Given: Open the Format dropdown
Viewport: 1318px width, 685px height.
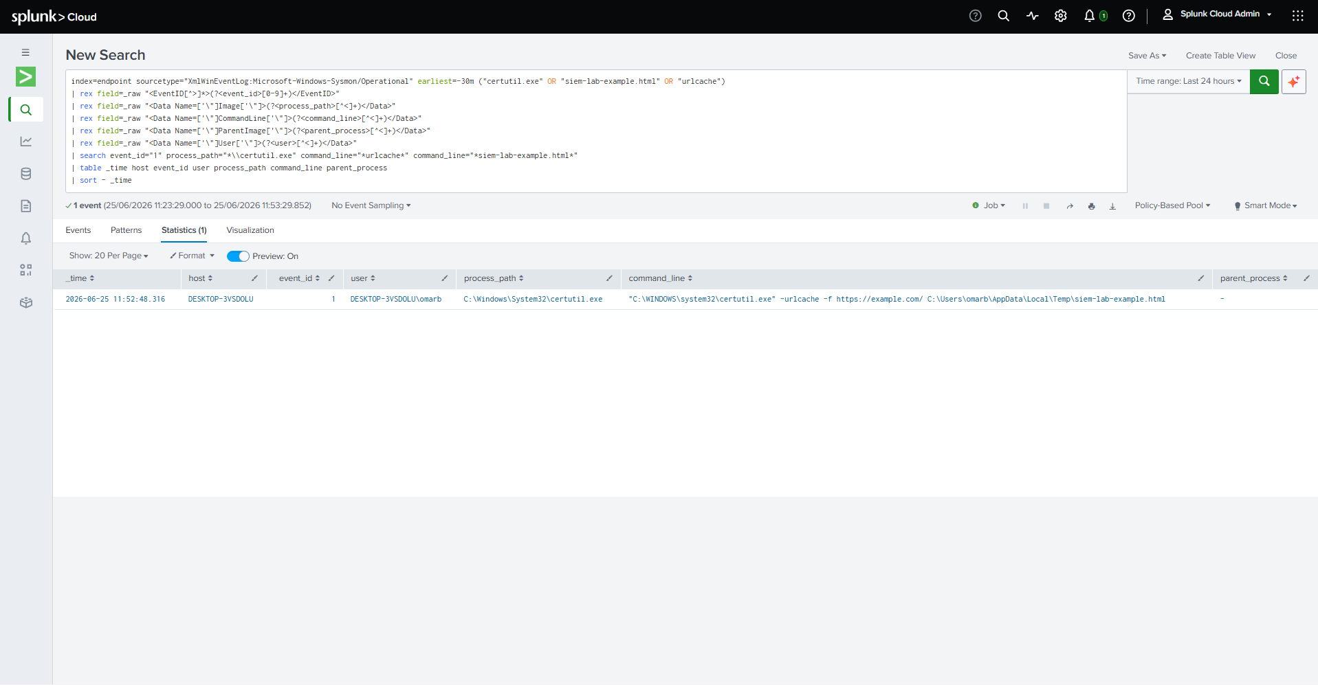Looking at the screenshot, I should click(193, 256).
